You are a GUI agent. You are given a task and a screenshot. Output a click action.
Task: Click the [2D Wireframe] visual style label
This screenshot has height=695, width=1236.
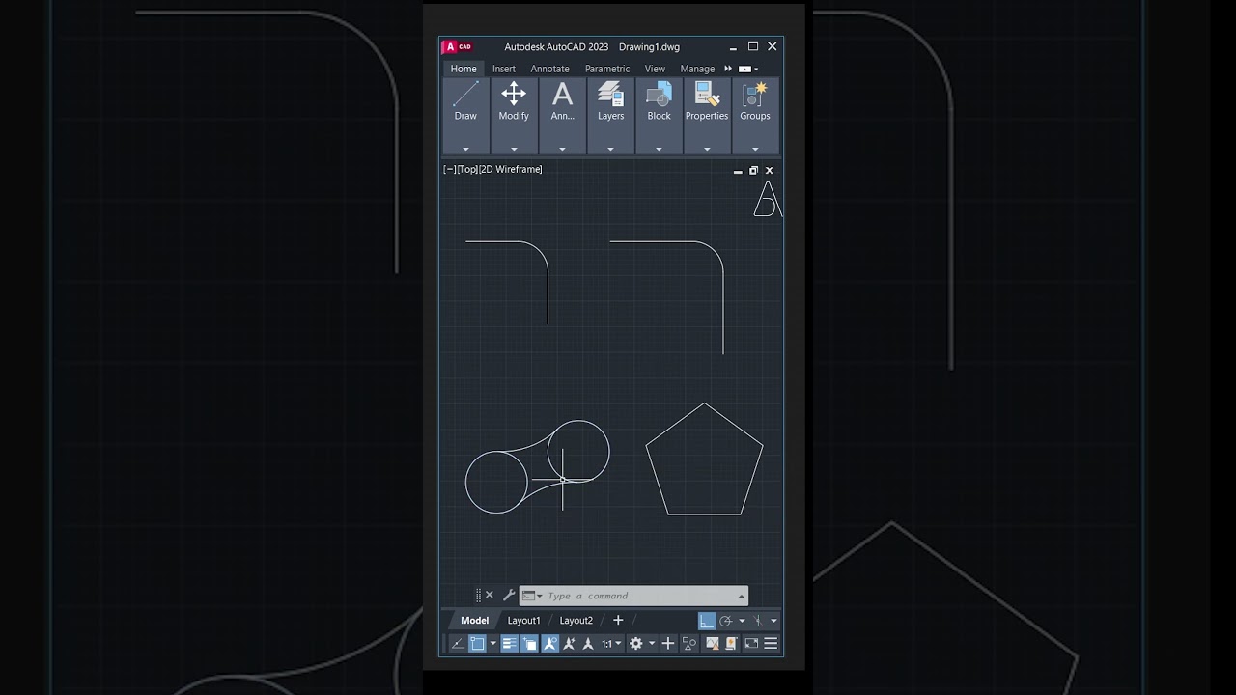pos(511,169)
